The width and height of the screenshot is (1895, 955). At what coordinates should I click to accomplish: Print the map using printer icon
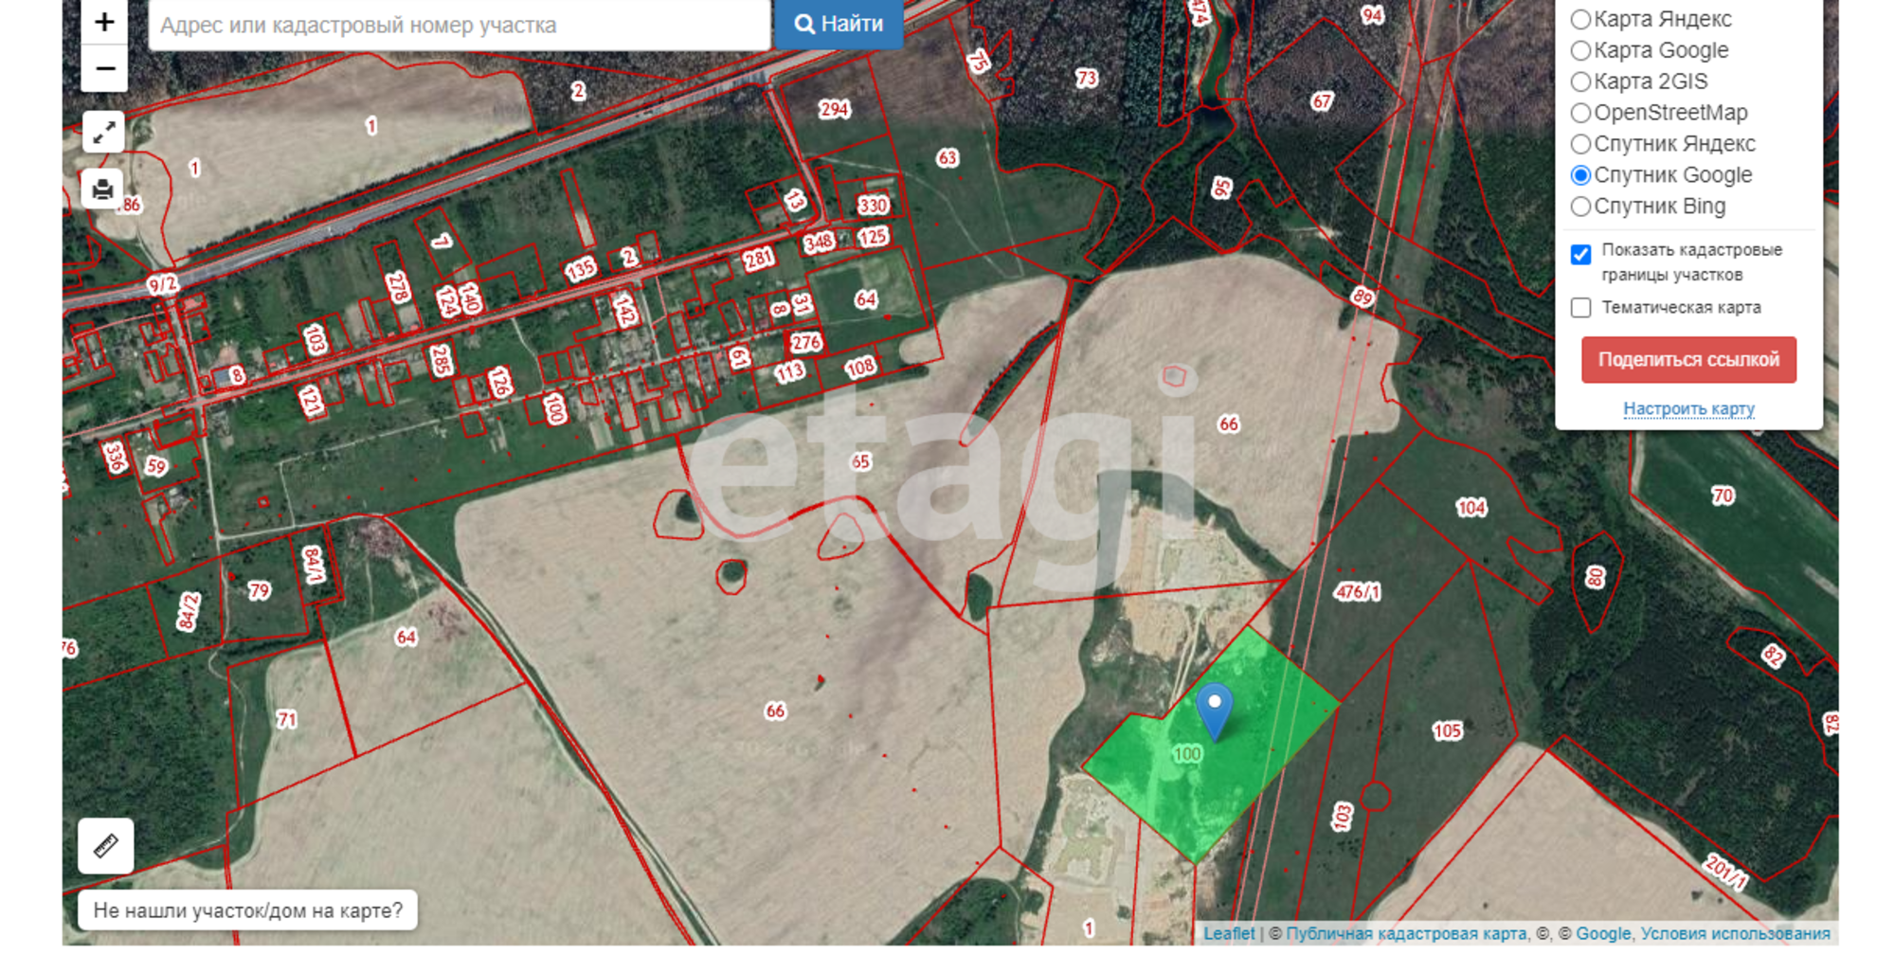[x=104, y=189]
